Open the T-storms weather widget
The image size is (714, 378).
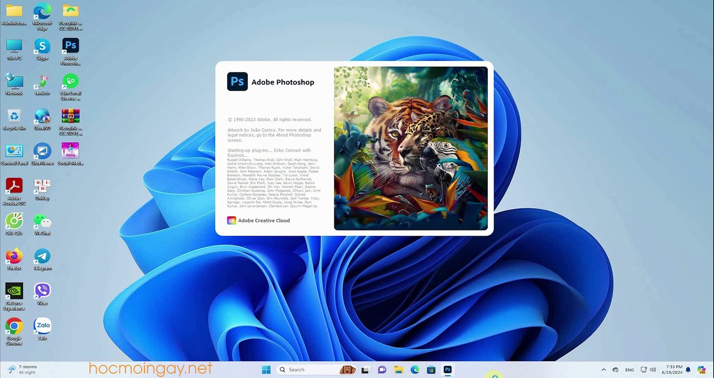tap(22, 370)
